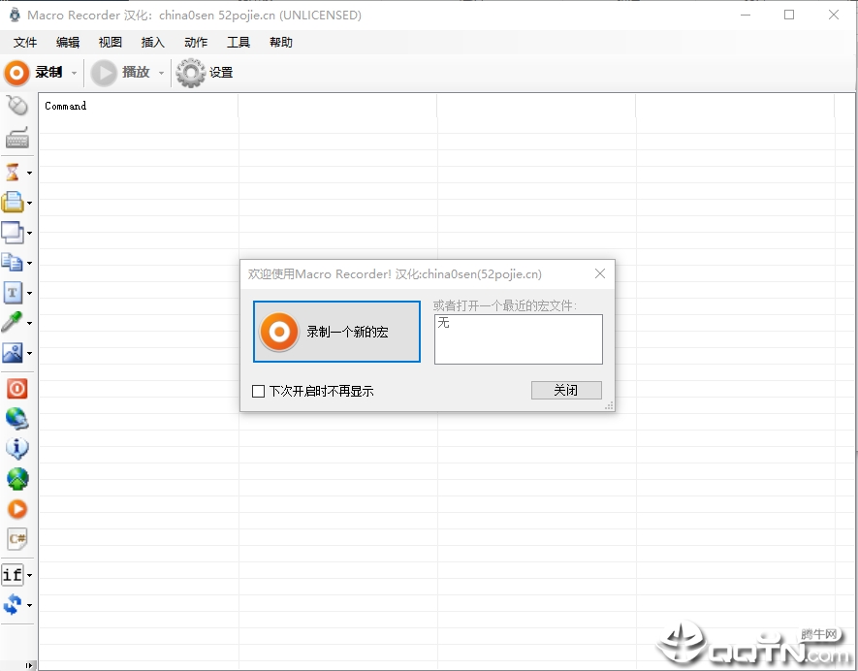Click the image picture icon in the sidebar
The image size is (858, 671).
(x=13, y=353)
